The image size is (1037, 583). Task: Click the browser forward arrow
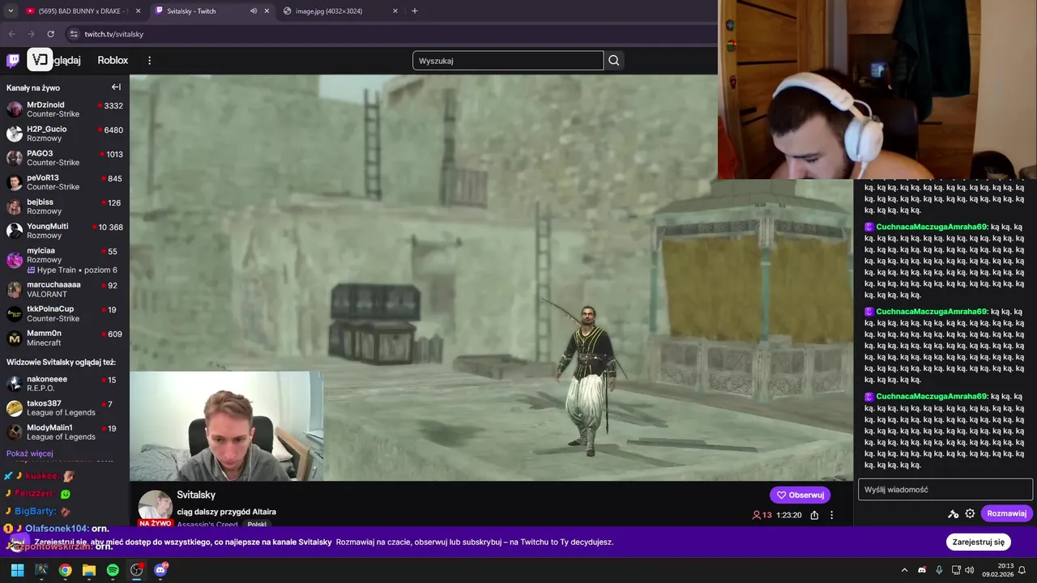[31, 34]
